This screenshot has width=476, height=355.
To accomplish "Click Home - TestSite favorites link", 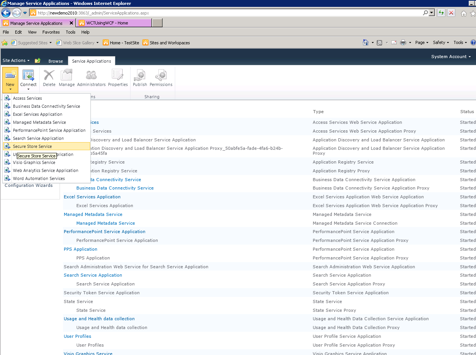I will 121,43.
